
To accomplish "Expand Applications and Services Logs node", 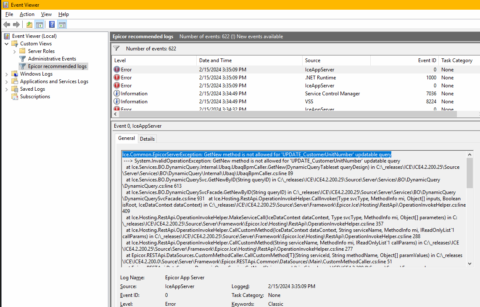I will pyautogui.click(x=6, y=81).
